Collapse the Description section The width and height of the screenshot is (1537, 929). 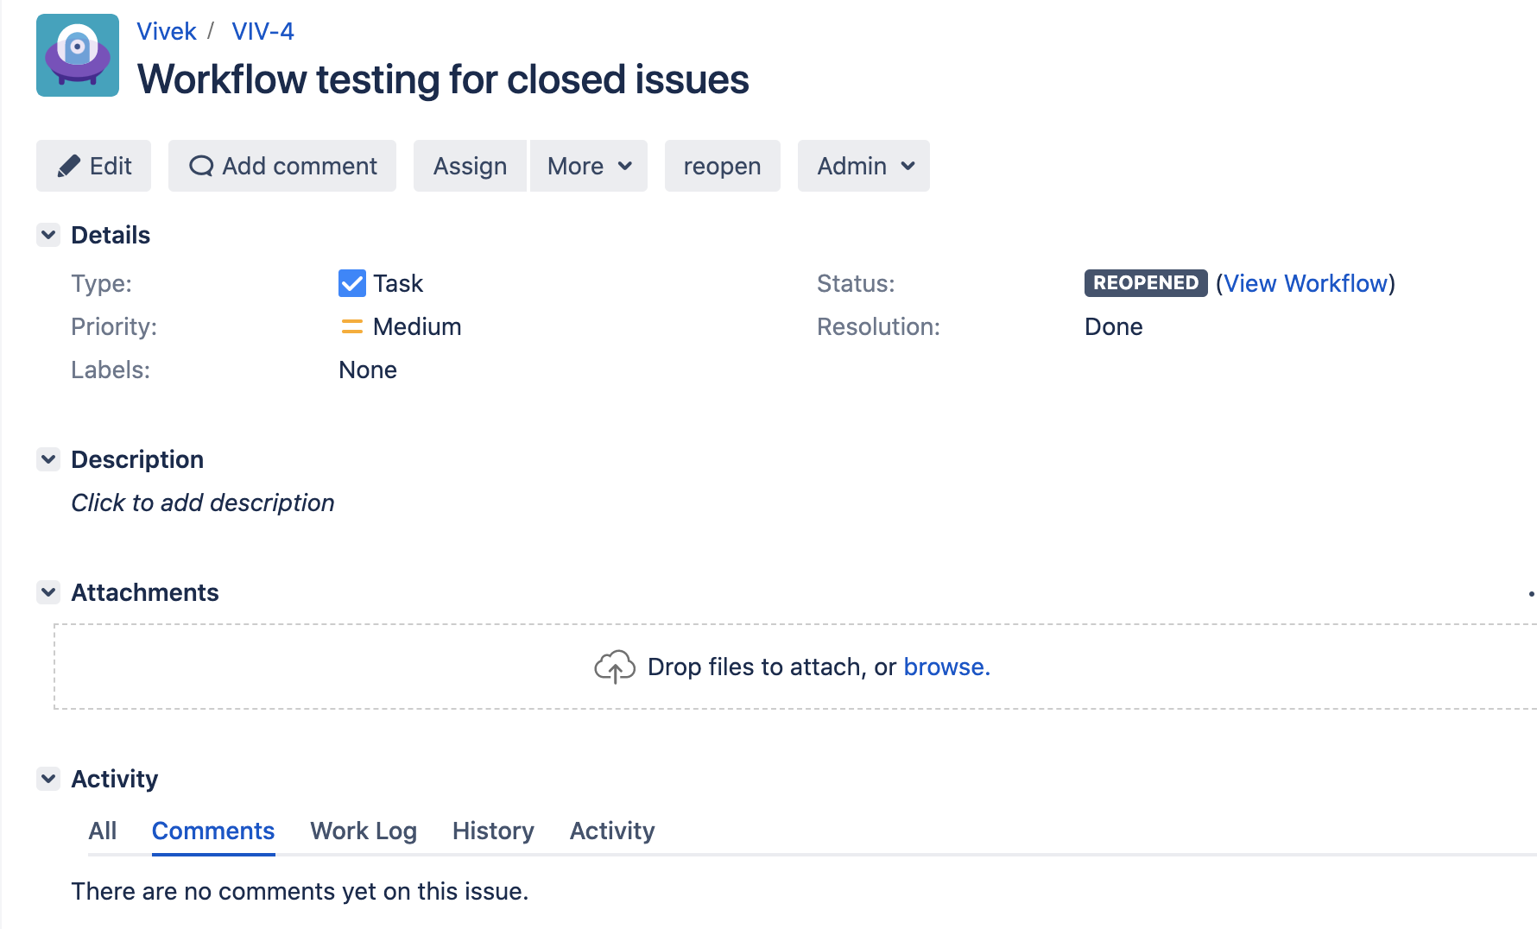pyautogui.click(x=48, y=459)
